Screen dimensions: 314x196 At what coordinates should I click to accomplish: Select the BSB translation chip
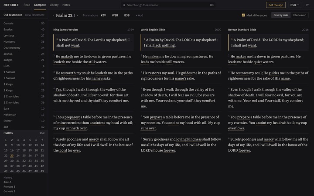click(x=127, y=15)
